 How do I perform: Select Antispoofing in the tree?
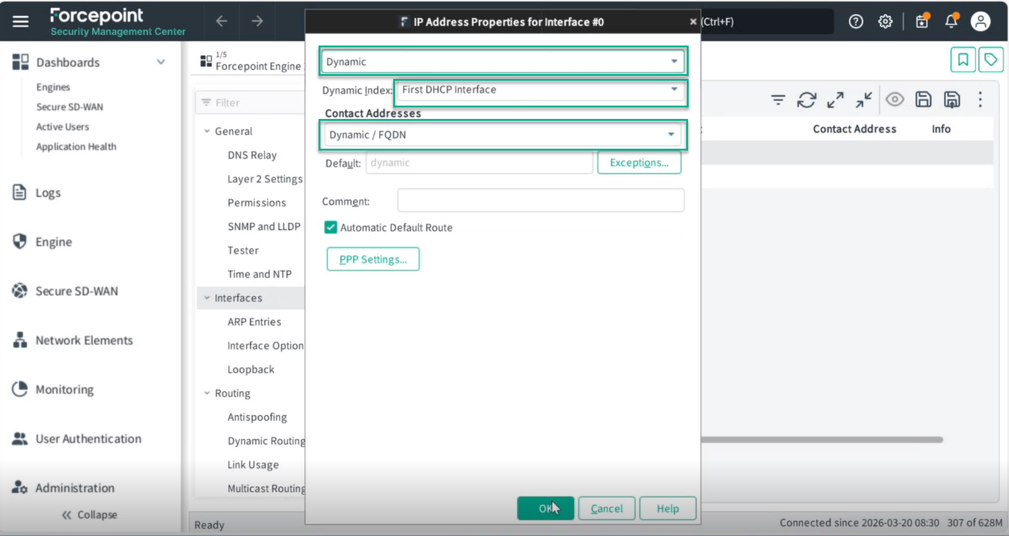click(x=257, y=417)
